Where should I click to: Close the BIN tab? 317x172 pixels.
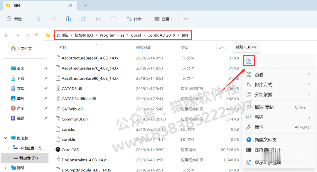coord(70,6)
